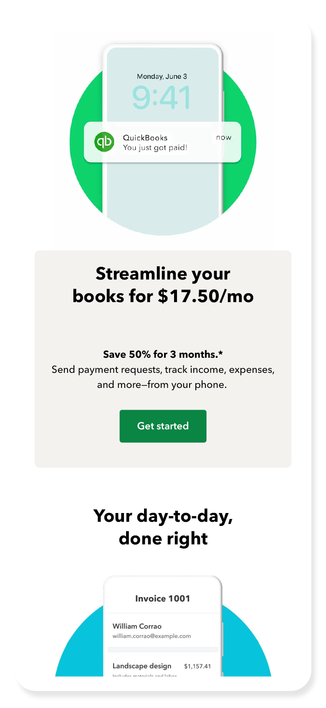Click the $1,157.41 invoice amount

(197, 666)
